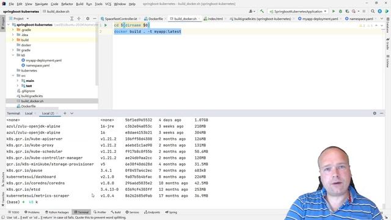Open the File menu
The height and width of the screenshot is (220, 391).
[x=11, y=4]
